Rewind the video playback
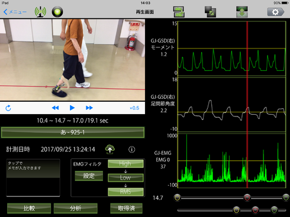The width and height of the screenshot is (290, 217). [x=55, y=108]
